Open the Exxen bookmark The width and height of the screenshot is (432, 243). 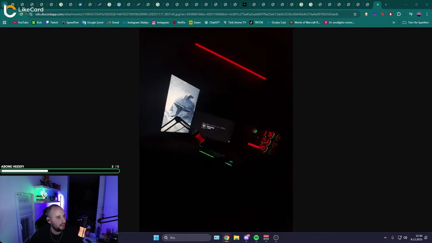click(x=195, y=23)
